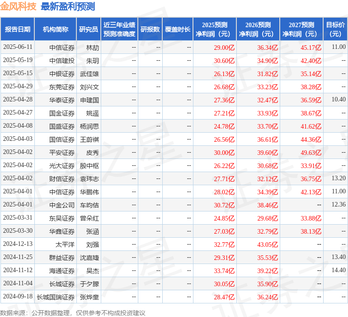Click the 49.63亿 profit forecast value

click(310, 153)
